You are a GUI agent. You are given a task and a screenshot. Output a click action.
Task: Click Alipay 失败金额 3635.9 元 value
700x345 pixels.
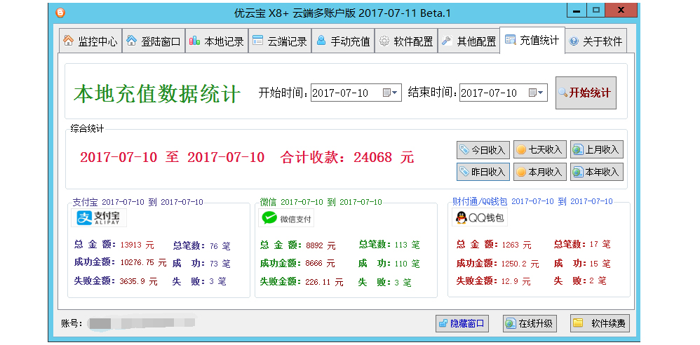tap(138, 282)
